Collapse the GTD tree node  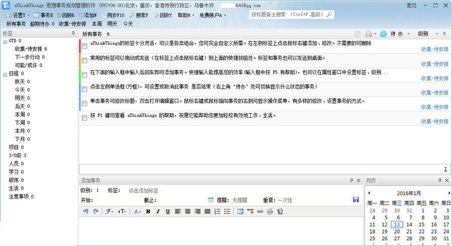tap(5, 42)
